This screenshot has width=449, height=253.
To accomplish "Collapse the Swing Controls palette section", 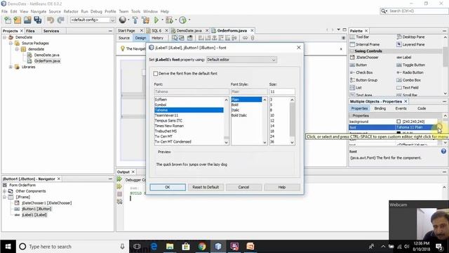I will coord(352,51).
